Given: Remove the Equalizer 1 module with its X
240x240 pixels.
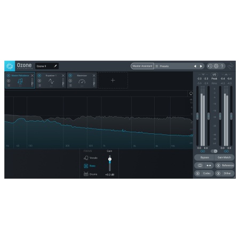Looking at the screenshot, I should [x=63, y=76].
